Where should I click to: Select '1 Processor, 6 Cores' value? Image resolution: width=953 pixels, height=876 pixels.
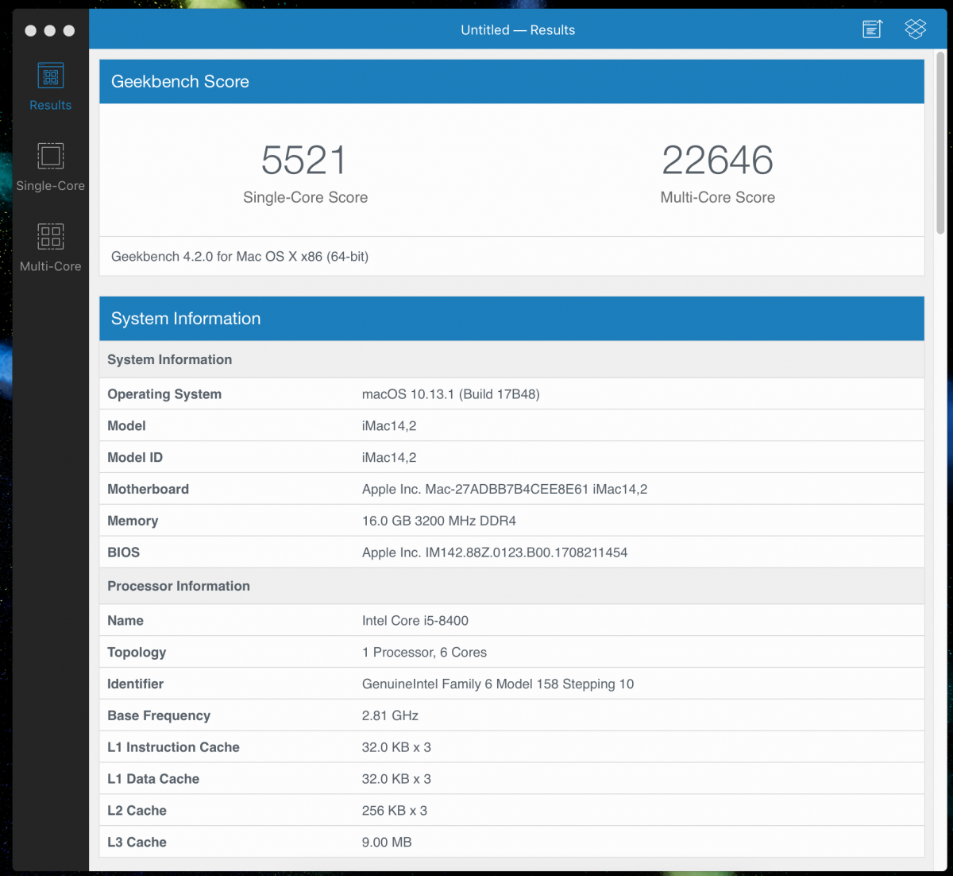tap(424, 653)
